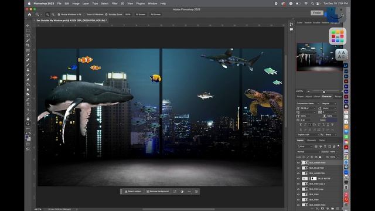Enable Zoom All Windows checkbox
This screenshot has height=211, width=375.
tap(84, 15)
